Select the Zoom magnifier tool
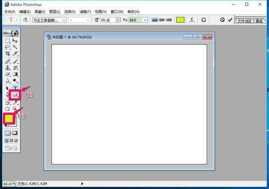269x189 pixels. [15, 109]
